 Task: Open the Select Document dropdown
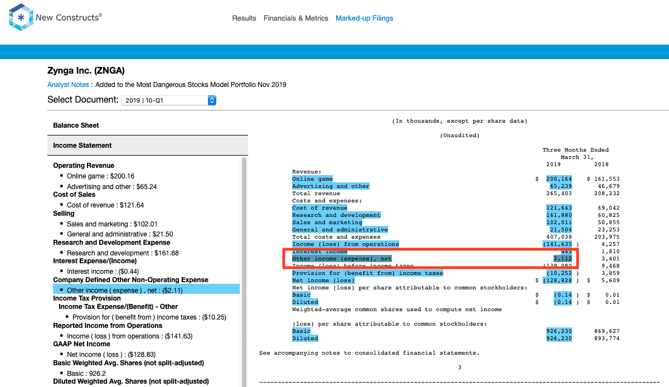point(168,100)
